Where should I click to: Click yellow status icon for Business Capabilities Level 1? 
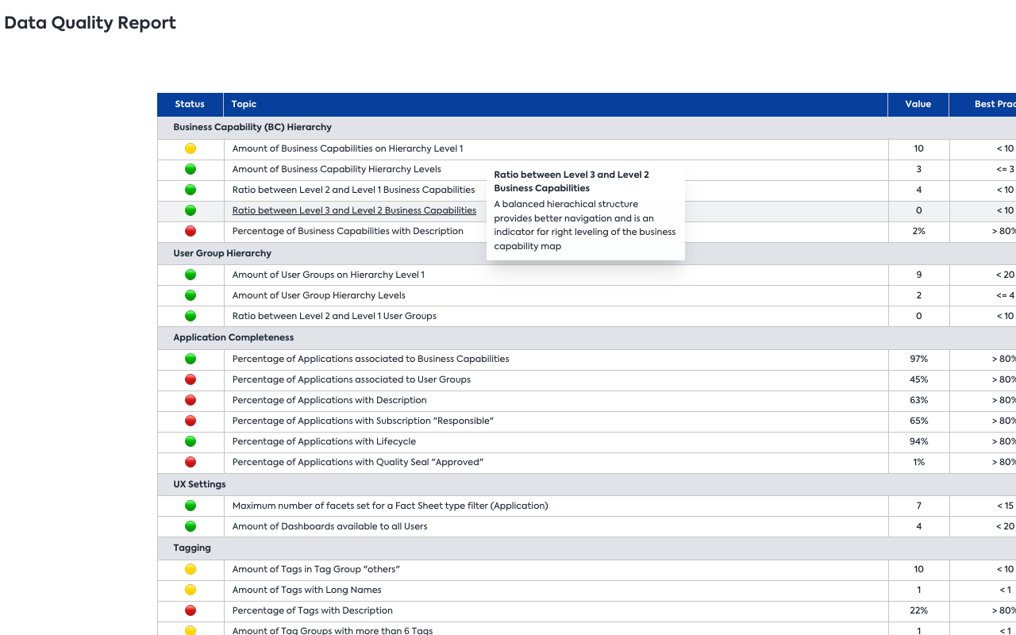[190, 148]
